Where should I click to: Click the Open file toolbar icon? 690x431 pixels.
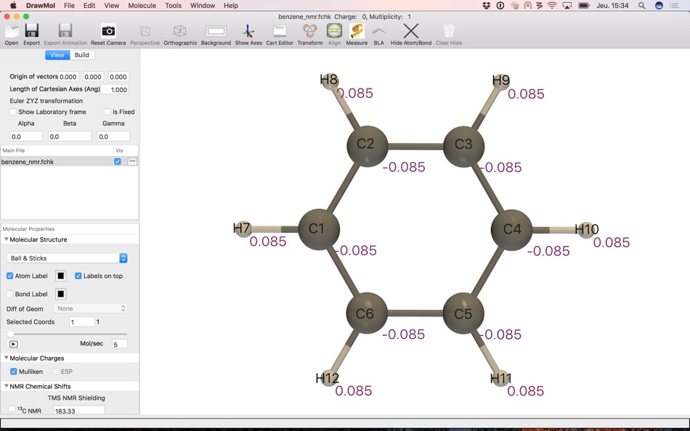point(12,32)
